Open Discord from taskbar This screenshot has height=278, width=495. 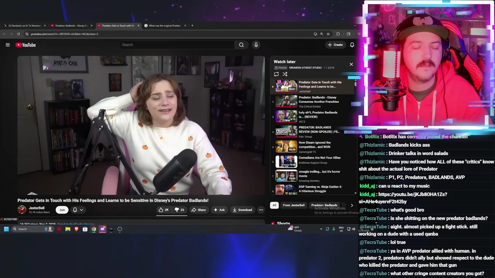pyautogui.click(x=102, y=229)
